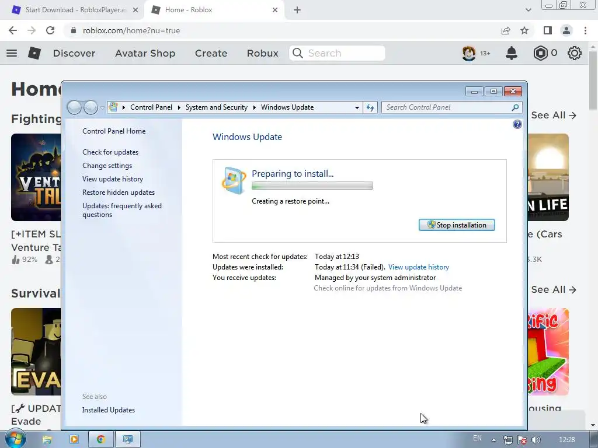This screenshot has height=448, width=598.
Task: Click the Control Panel back button
Action: point(74,107)
